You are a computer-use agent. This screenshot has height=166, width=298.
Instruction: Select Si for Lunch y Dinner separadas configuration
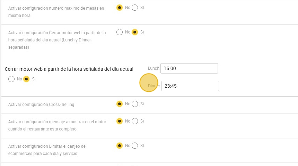coord(135,32)
